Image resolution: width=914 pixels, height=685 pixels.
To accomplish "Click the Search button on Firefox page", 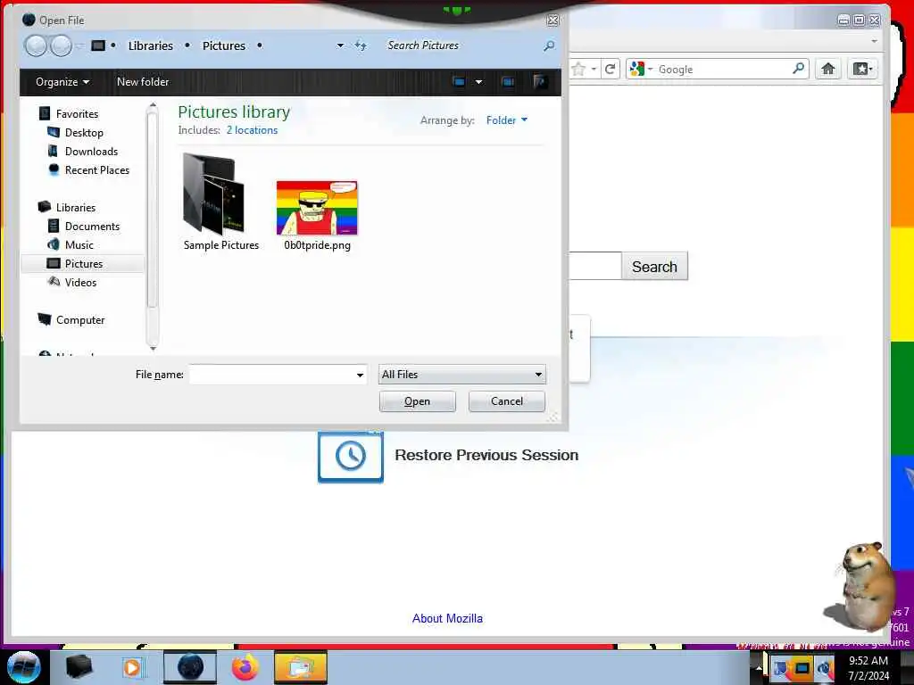I will (x=654, y=266).
